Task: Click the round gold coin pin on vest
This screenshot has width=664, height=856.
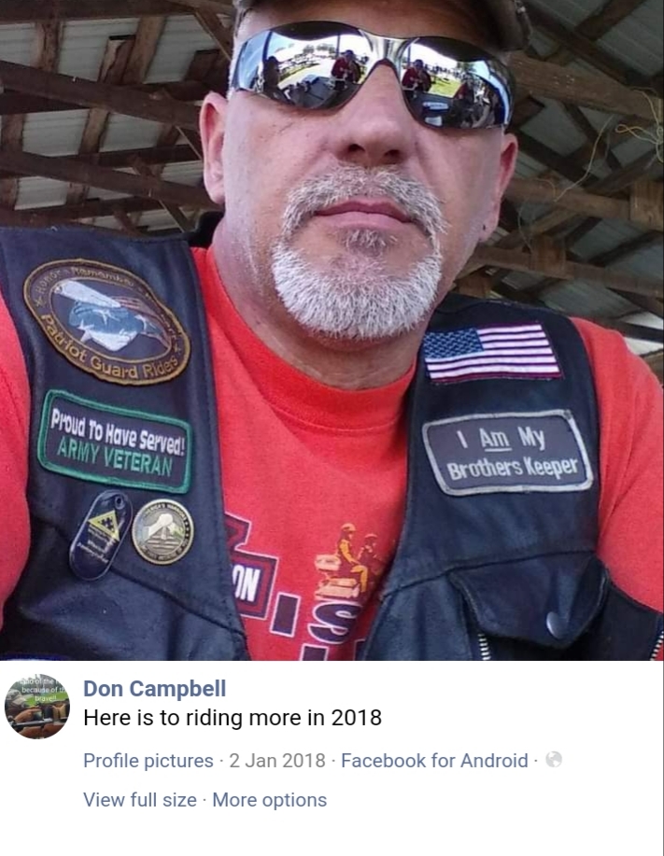Action: click(x=162, y=531)
